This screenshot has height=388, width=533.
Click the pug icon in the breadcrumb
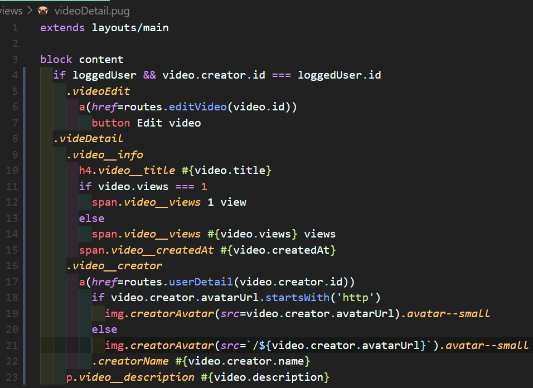click(x=43, y=11)
